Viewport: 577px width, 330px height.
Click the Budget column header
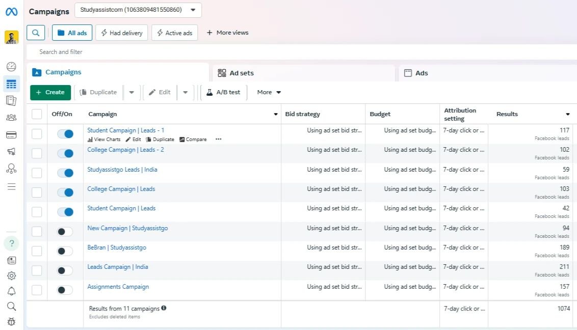[380, 114]
